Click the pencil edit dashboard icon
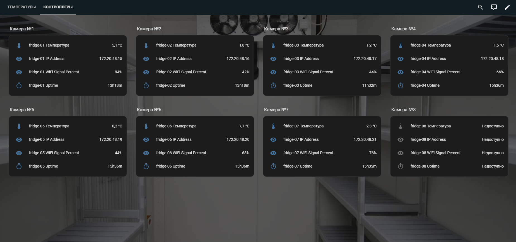This screenshot has height=242, width=516. [x=507, y=7]
